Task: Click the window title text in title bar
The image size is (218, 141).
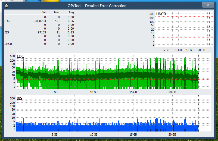Action: (x=97, y=6)
